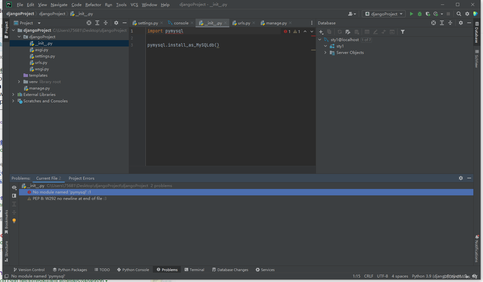The width and height of the screenshot is (483, 282).
Task: Open Problems panel settings gear
Action: pos(461,178)
